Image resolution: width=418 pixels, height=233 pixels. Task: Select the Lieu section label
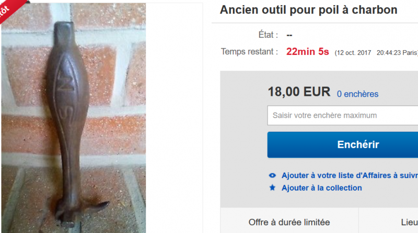click(410, 223)
